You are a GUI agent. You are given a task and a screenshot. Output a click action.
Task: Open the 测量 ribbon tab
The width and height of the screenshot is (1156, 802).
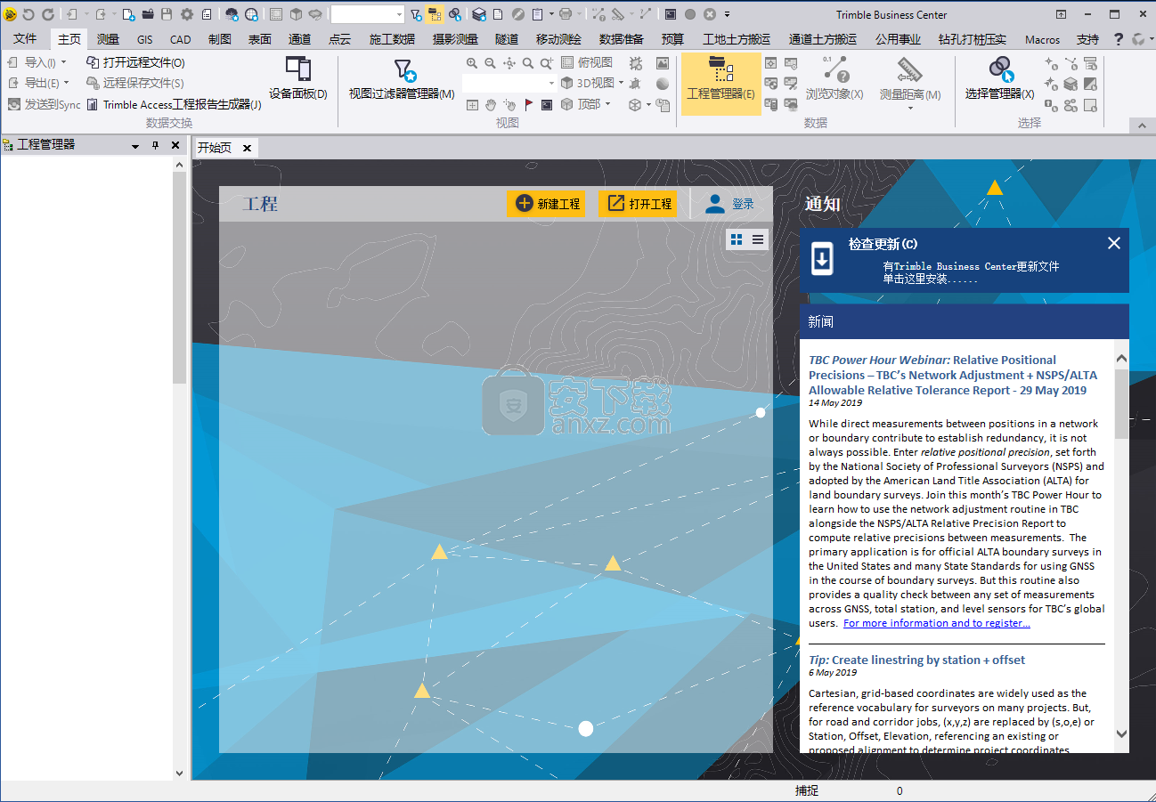point(107,38)
